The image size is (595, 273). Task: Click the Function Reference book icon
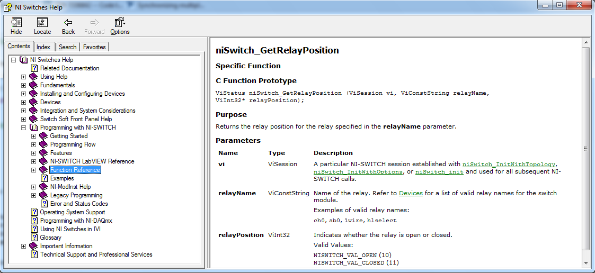[x=43, y=170]
